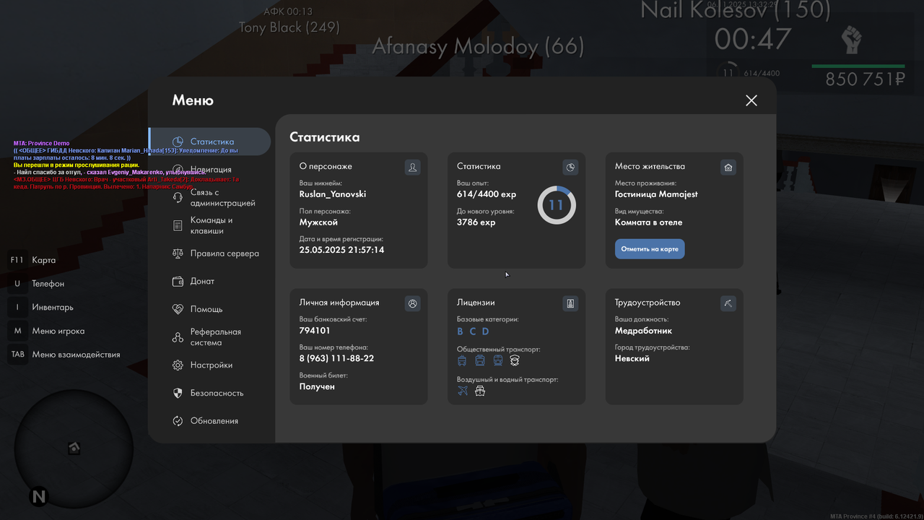This screenshot has height=520, width=924.
Task: Click the phone number 8 (963) 111-88-22
Action: 336,358
